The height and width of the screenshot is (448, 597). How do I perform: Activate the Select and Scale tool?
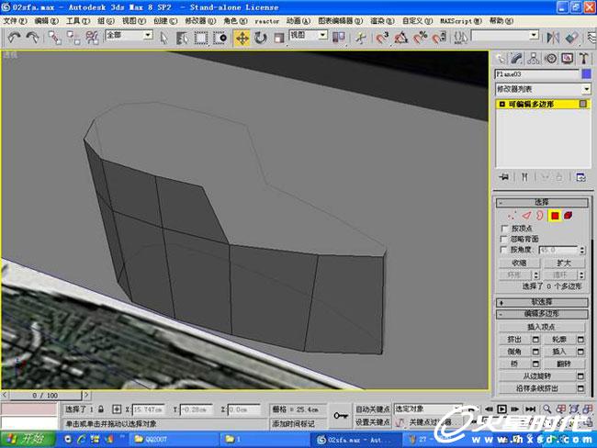[278, 38]
